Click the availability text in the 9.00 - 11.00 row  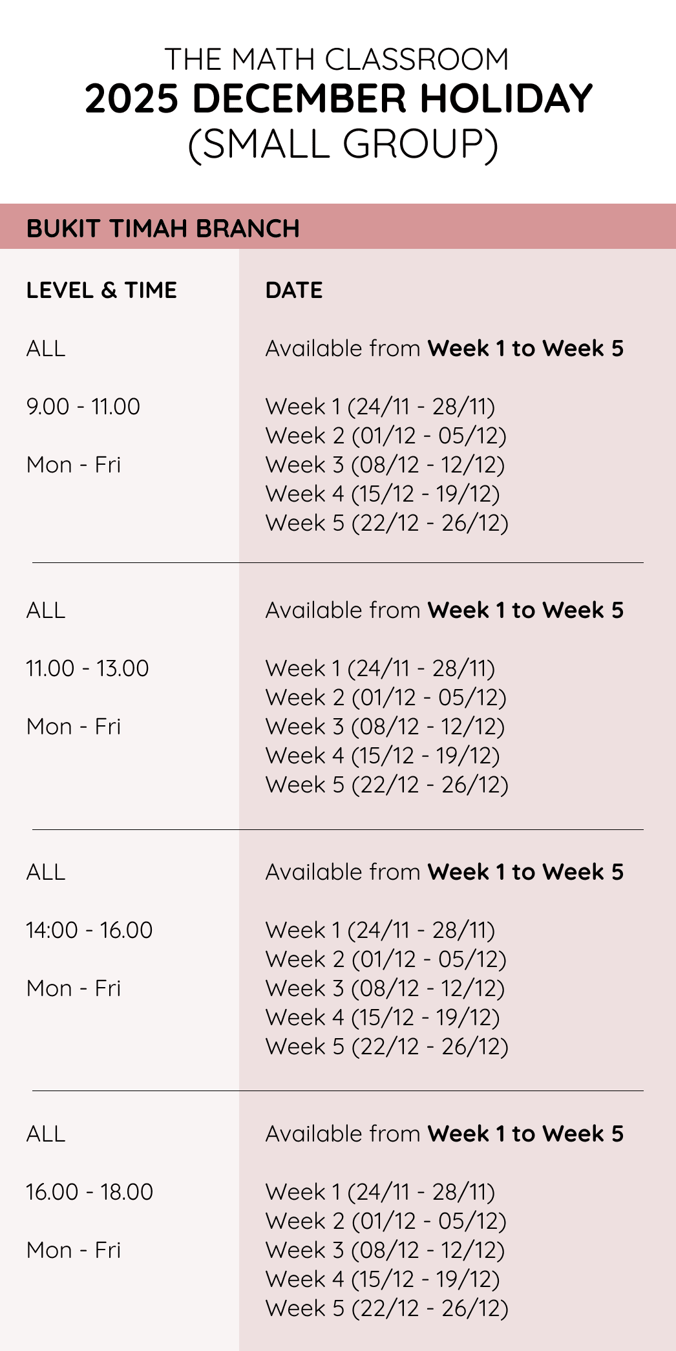pyautogui.click(x=444, y=348)
